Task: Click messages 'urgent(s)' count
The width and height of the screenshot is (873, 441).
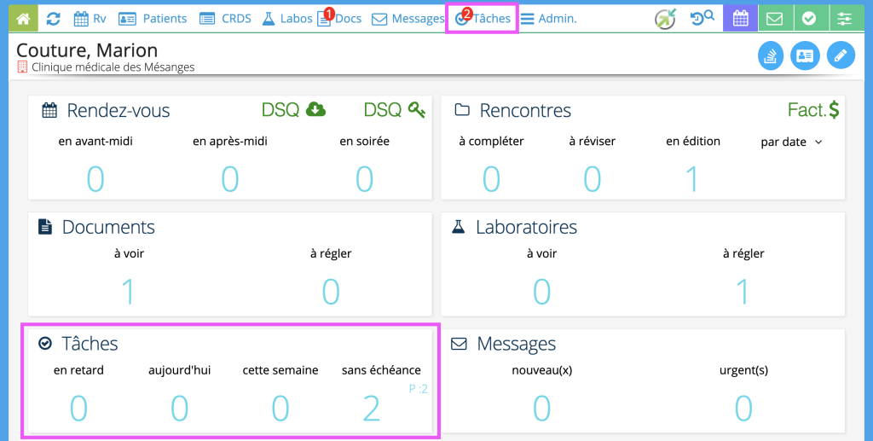Action: 743,408
